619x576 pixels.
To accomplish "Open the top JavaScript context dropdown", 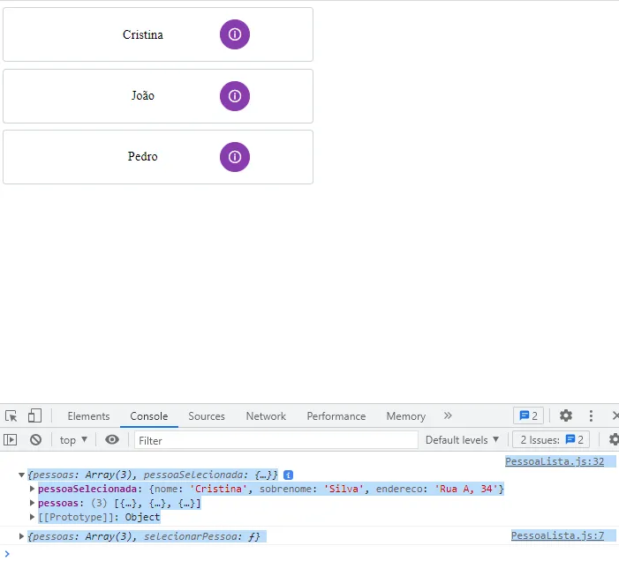I will tap(73, 440).
